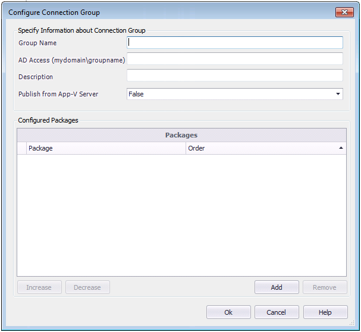Viewport: 361px width, 332px height.
Task: Confirm the dialog with Ok
Action: [228, 312]
